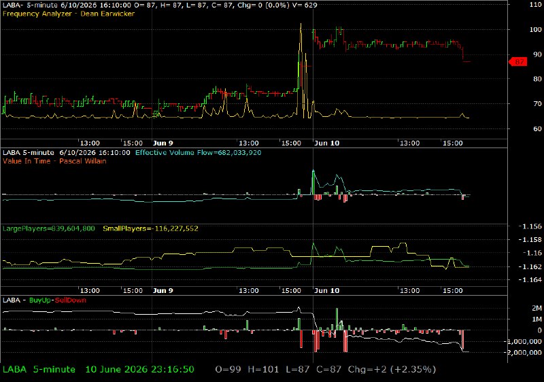Click the 'LargePlayers=839,604,800' label
The width and height of the screenshot is (544, 382).
[x=48, y=229]
